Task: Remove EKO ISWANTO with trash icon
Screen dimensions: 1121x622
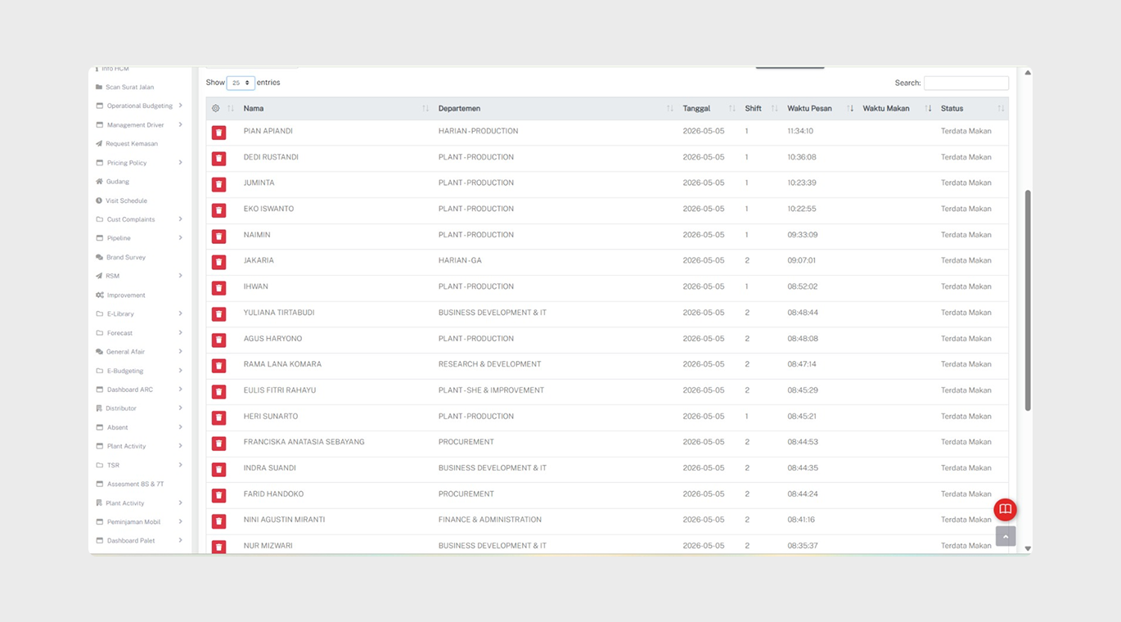Action: click(x=218, y=210)
